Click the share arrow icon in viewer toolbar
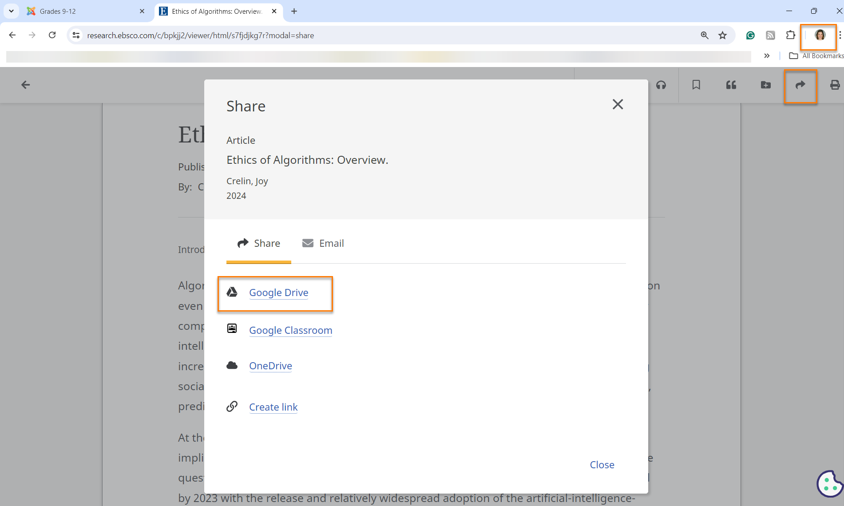This screenshot has height=506, width=844. pyautogui.click(x=800, y=85)
